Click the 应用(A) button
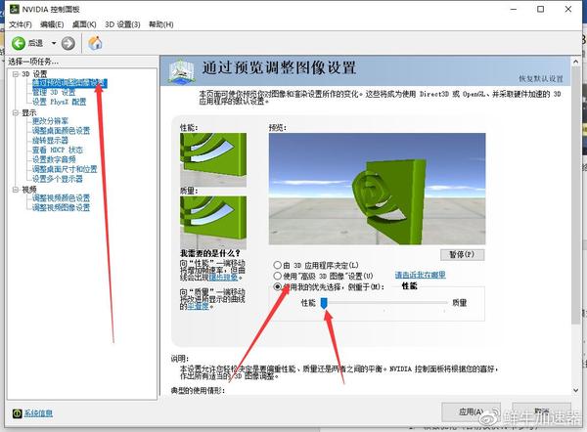 471,412
